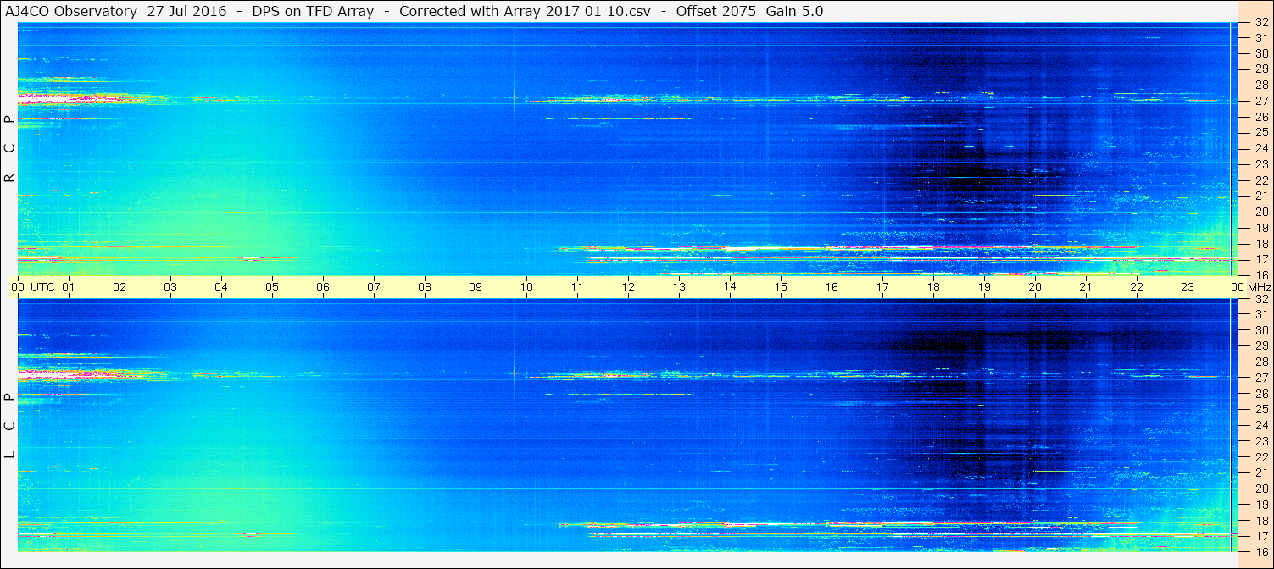
Task: Click 20 MHz label of LCP panel
Action: pos(1260,489)
